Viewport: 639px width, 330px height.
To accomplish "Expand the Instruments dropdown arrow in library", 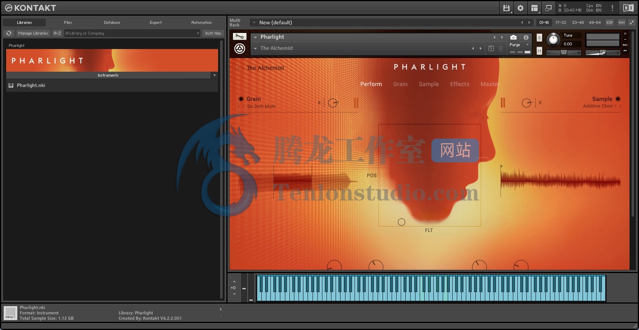I will click(x=214, y=75).
